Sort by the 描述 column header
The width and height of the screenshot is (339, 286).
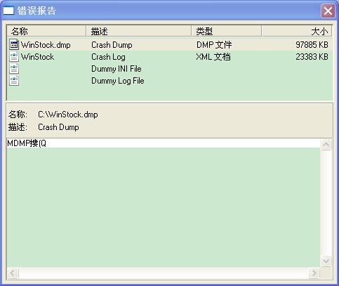click(x=139, y=31)
